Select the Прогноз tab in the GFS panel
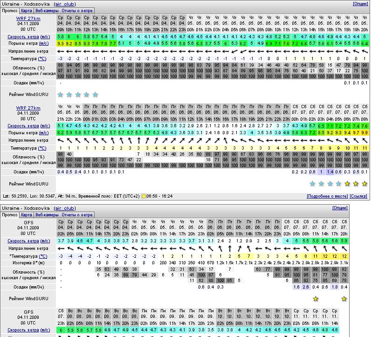The image size is (371, 337). [x=10, y=215]
